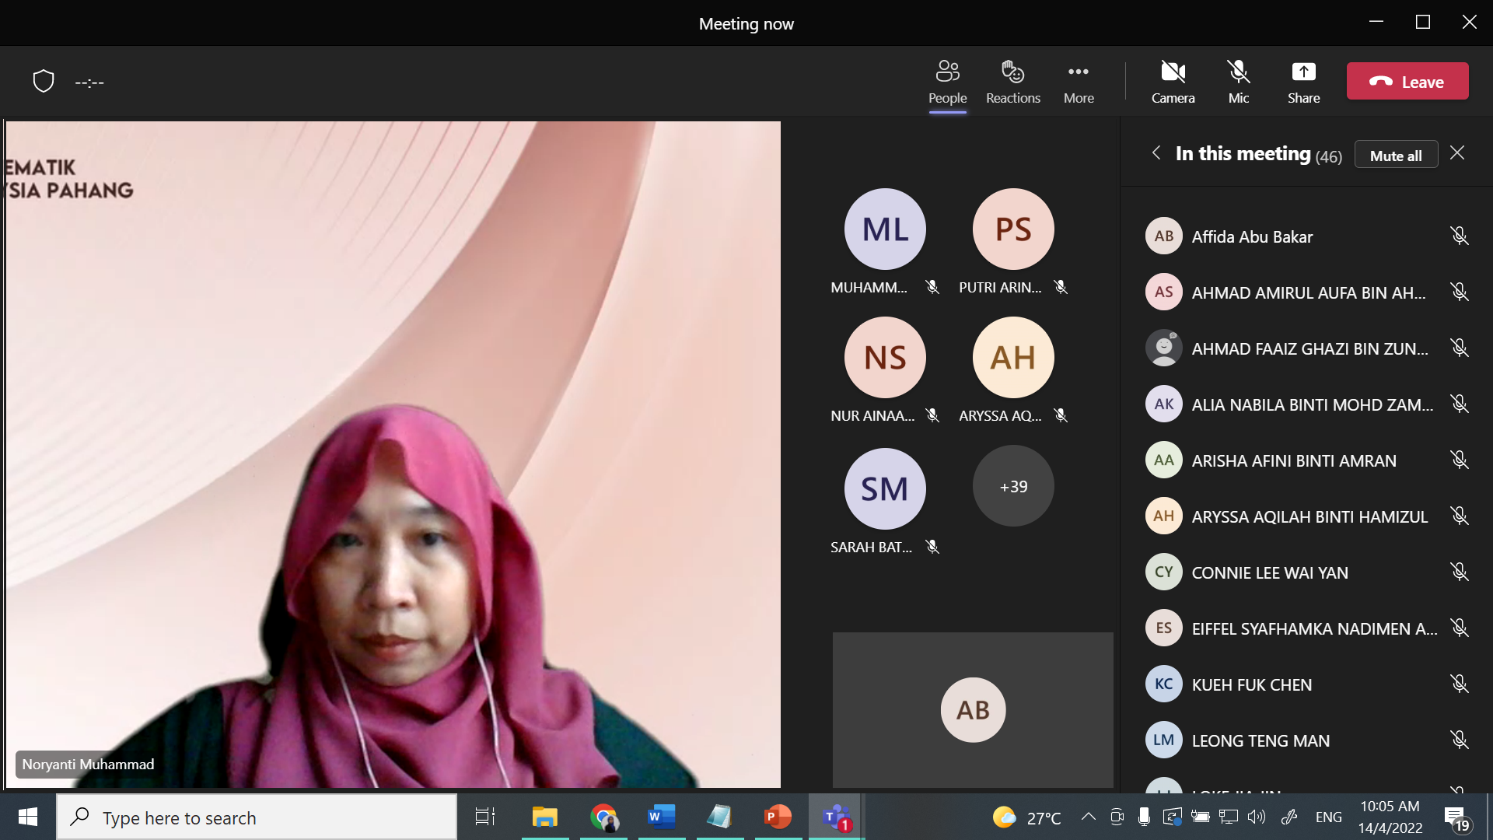Click KUEH FUK CHEN mute icon
1493x840 pixels.
point(1460,684)
